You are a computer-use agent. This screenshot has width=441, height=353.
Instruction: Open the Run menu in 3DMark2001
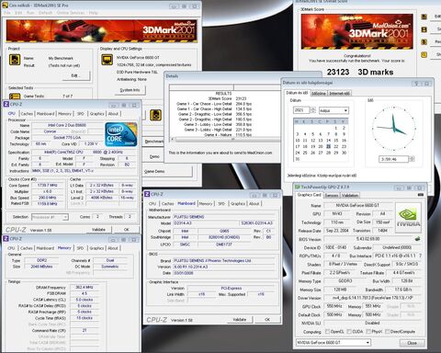(x=30, y=13)
